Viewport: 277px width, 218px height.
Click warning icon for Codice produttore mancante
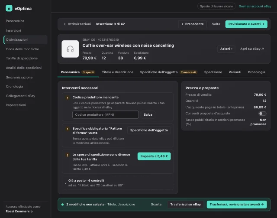click(x=68, y=98)
